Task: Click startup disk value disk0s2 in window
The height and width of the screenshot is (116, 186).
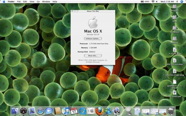Action: (x=92, y=52)
